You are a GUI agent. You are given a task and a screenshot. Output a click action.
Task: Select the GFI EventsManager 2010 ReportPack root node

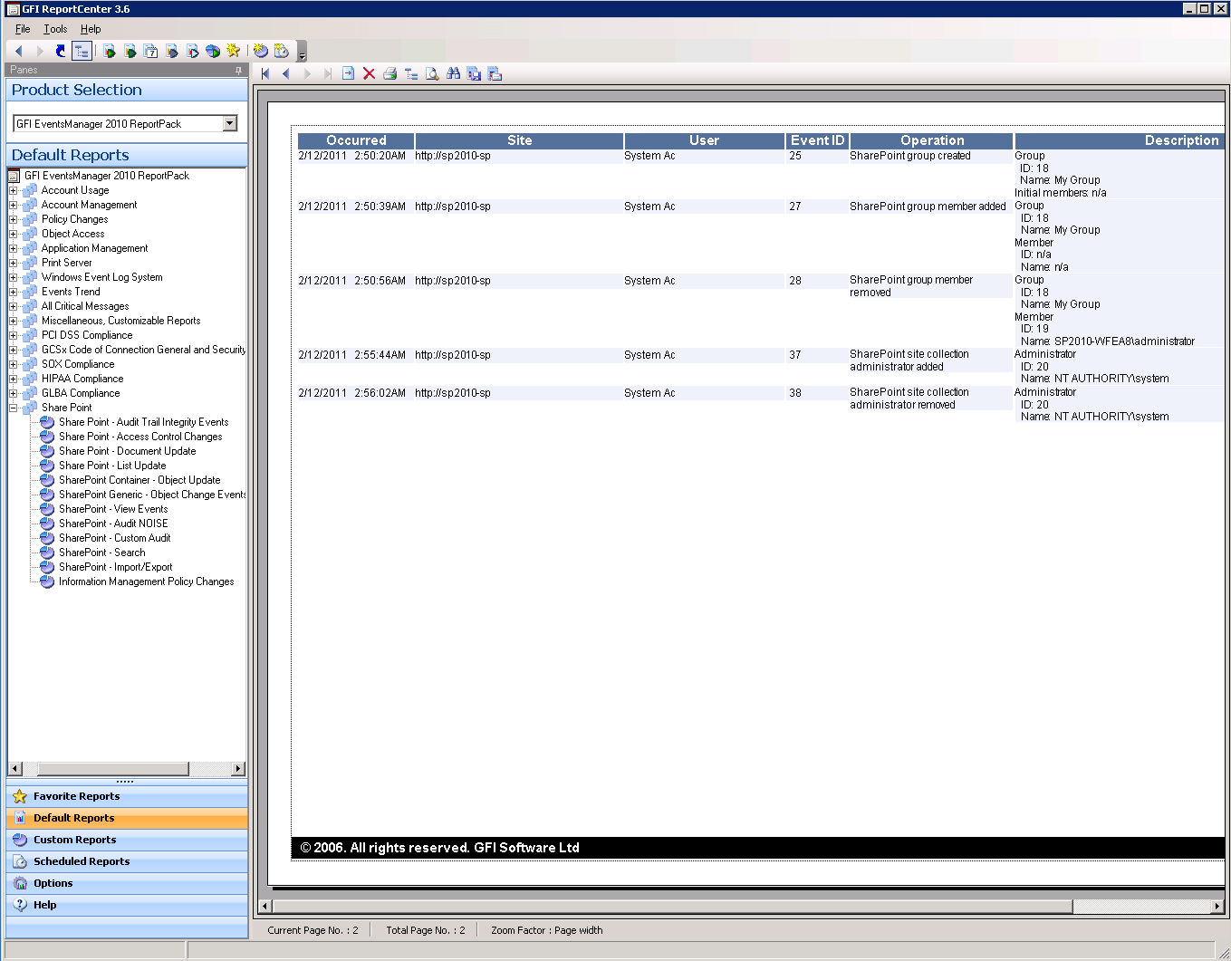coord(107,176)
